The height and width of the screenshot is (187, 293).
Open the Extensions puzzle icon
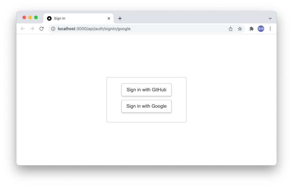252,29
